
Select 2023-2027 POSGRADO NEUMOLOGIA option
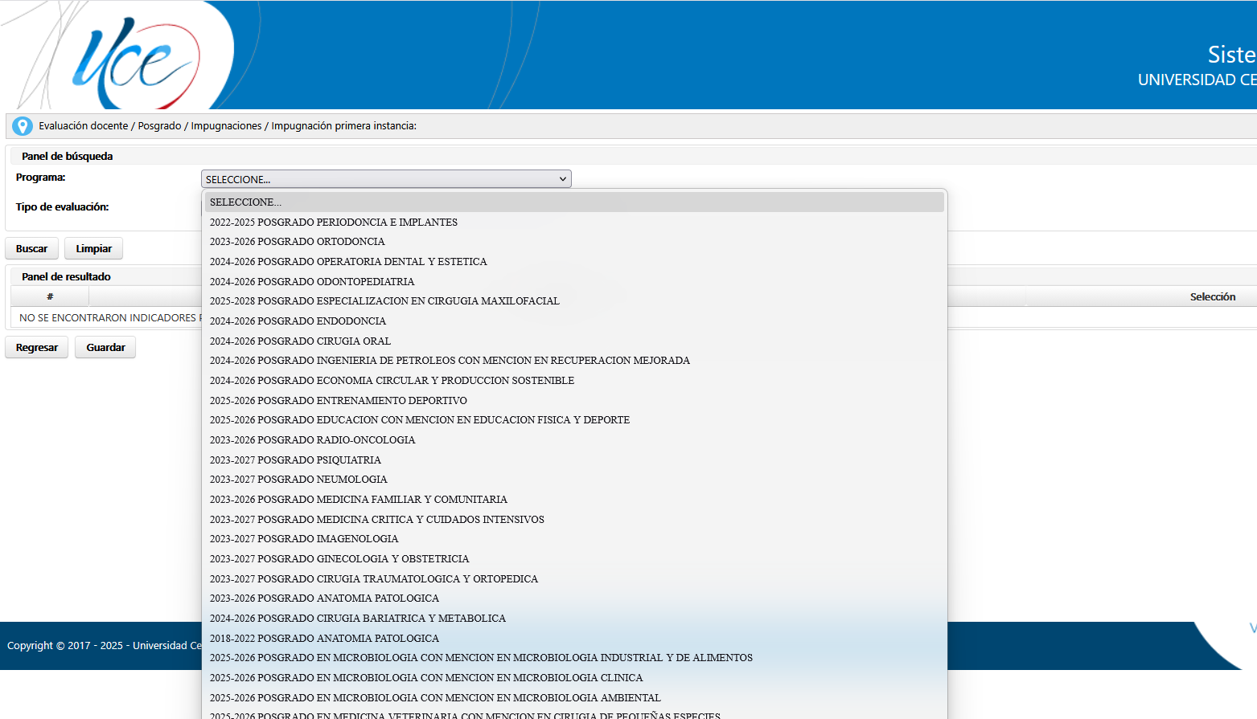pyautogui.click(x=298, y=480)
